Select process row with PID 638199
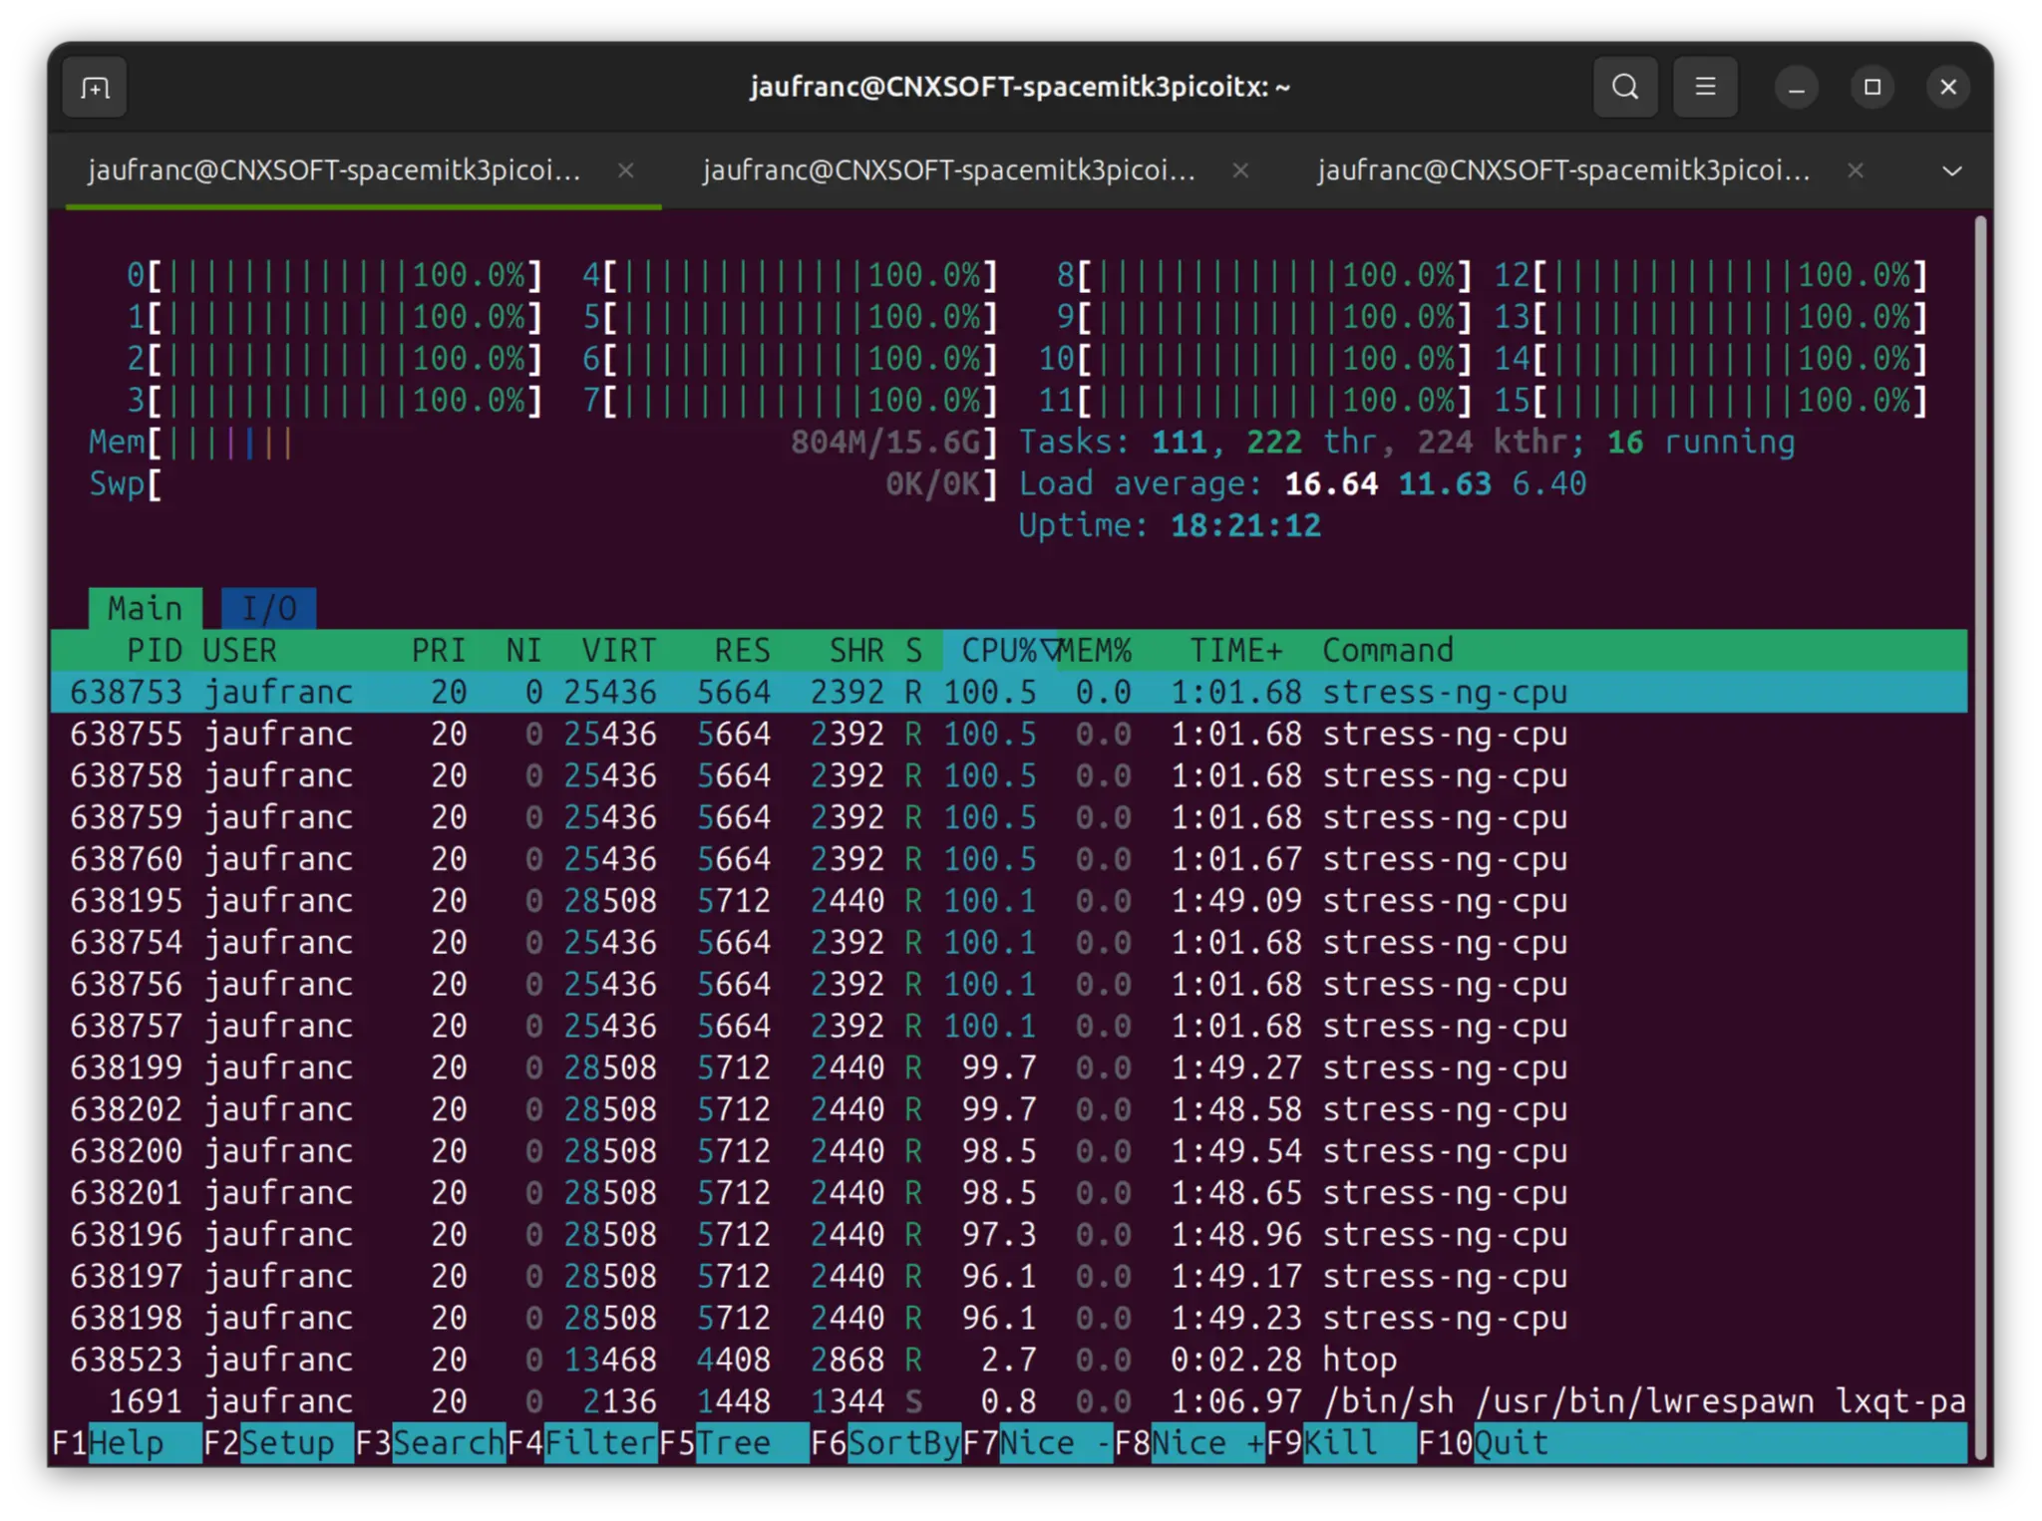The image size is (2042, 1521). point(1009,1067)
